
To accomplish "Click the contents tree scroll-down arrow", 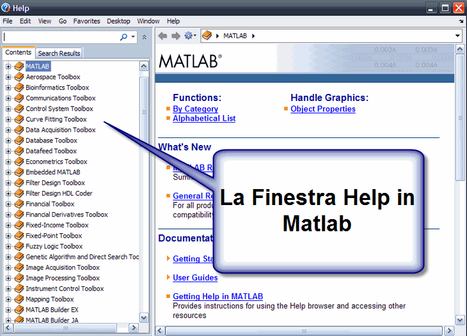I will click(x=144, y=317).
